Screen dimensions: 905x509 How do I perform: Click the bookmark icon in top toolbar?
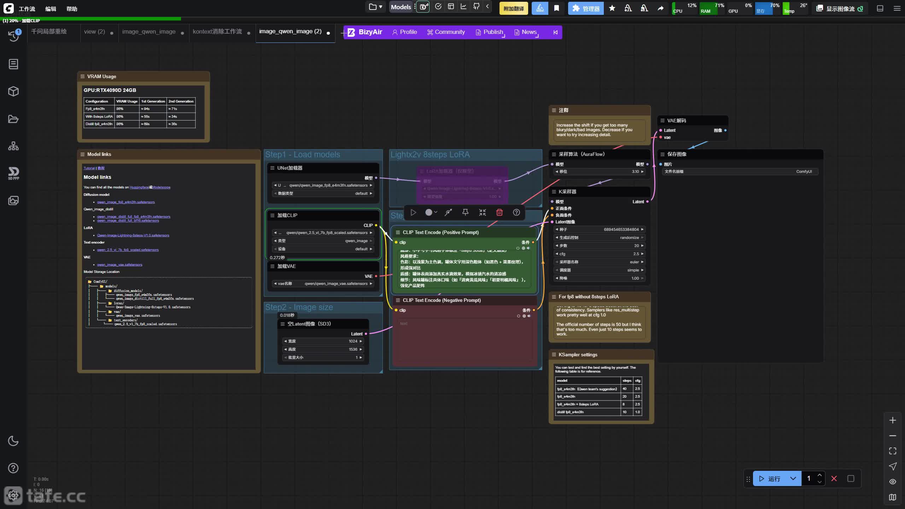556,8
